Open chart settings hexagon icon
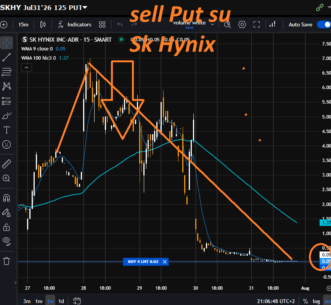Viewport: 331px width, 305px height. (242, 25)
